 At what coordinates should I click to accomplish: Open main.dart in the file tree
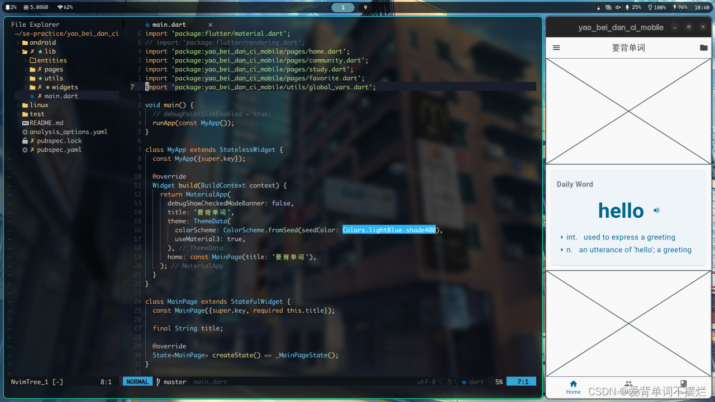(61, 96)
